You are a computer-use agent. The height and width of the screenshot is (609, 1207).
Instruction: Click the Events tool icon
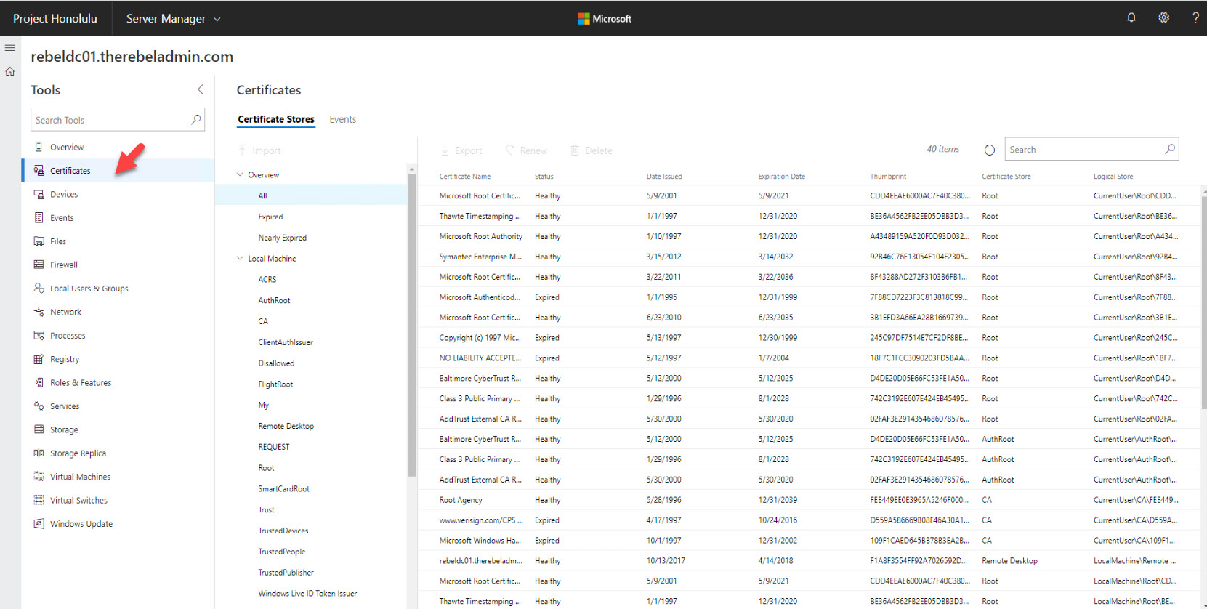[x=39, y=217]
